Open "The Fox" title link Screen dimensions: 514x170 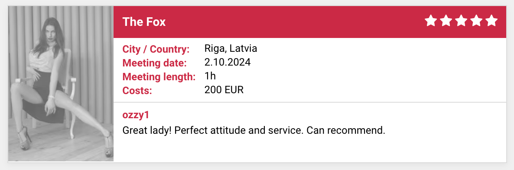pos(144,22)
